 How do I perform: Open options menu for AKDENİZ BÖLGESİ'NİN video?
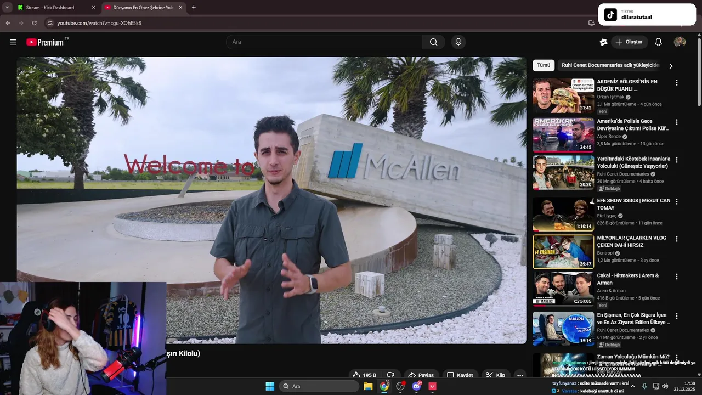coord(676,83)
